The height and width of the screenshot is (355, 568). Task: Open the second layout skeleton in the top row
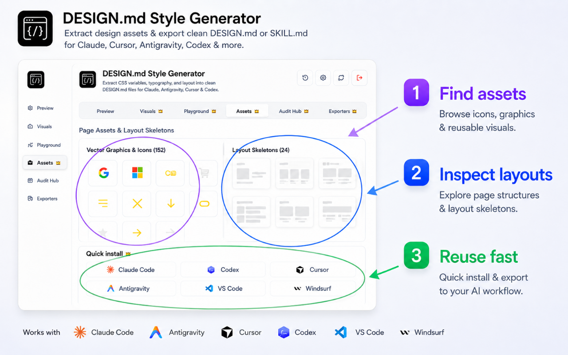[x=295, y=173]
